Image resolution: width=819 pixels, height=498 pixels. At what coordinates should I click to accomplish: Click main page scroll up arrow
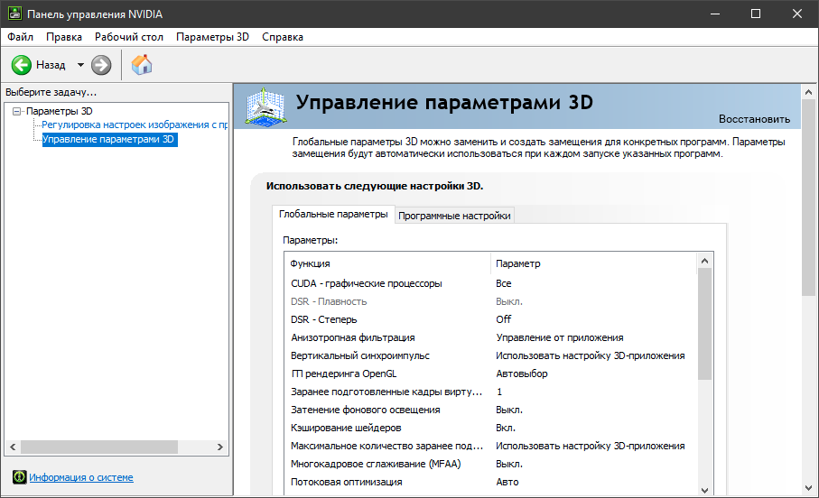(x=808, y=92)
